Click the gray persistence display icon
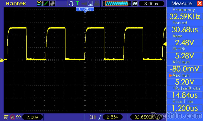Screen dimensions: 203x121 click(x=53, y=3)
